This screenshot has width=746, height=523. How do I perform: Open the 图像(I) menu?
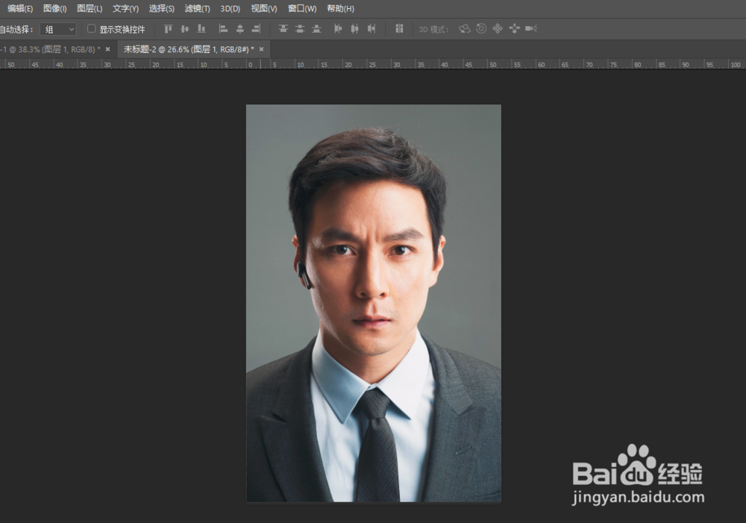pos(54,8)
